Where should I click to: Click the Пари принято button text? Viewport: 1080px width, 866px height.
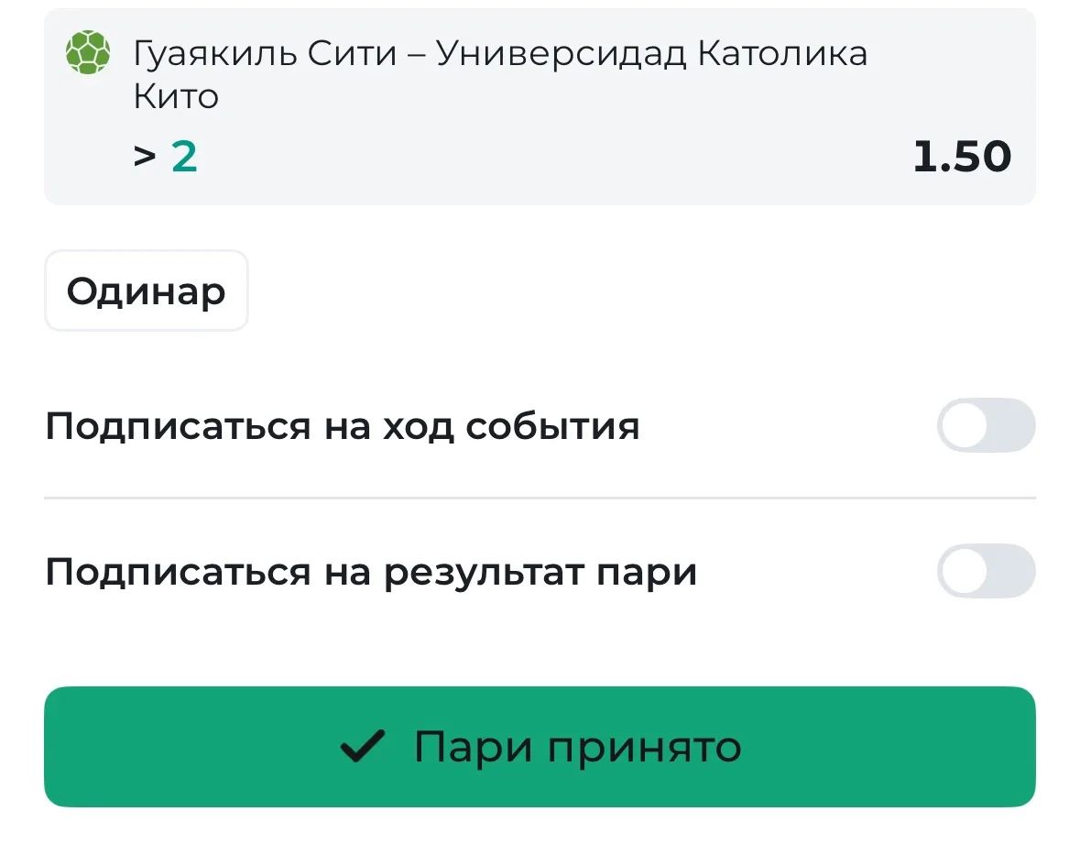(577, 748)
